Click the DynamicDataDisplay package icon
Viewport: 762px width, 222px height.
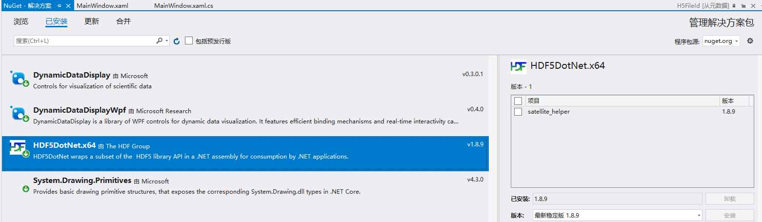pyautogui.click(x=19, y=79)
